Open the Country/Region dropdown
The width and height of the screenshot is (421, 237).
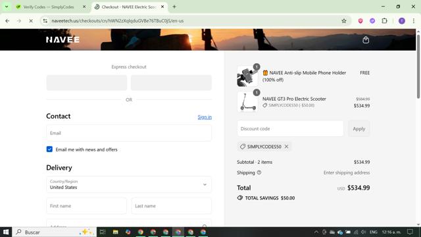pyautogui.click(x=129, y=184)
